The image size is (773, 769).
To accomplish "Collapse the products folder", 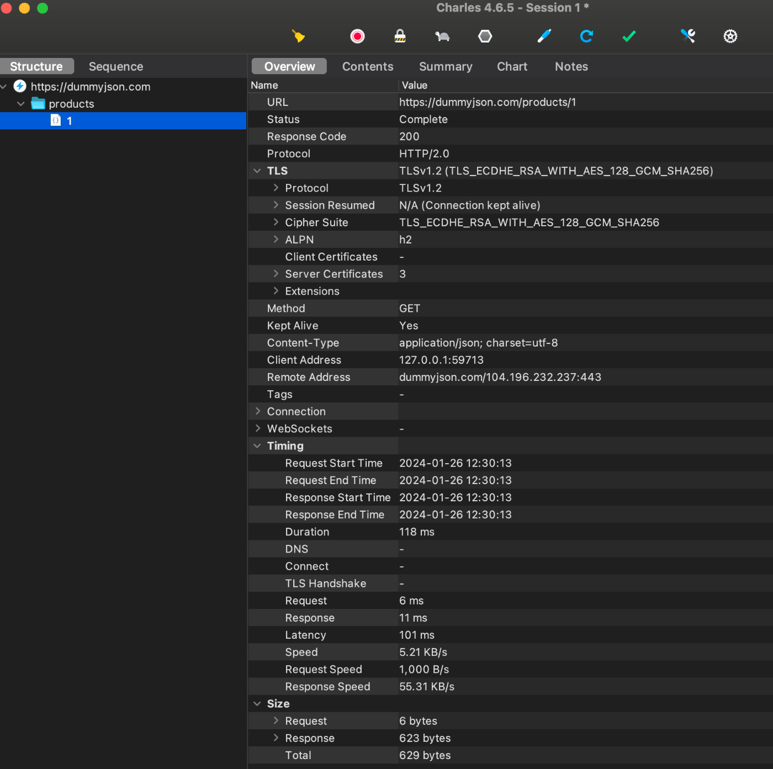I will pos(21,104).
